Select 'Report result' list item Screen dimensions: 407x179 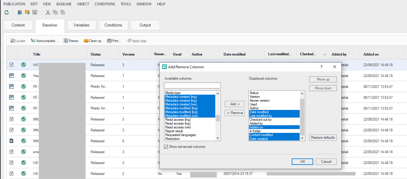tap(190, 131)
